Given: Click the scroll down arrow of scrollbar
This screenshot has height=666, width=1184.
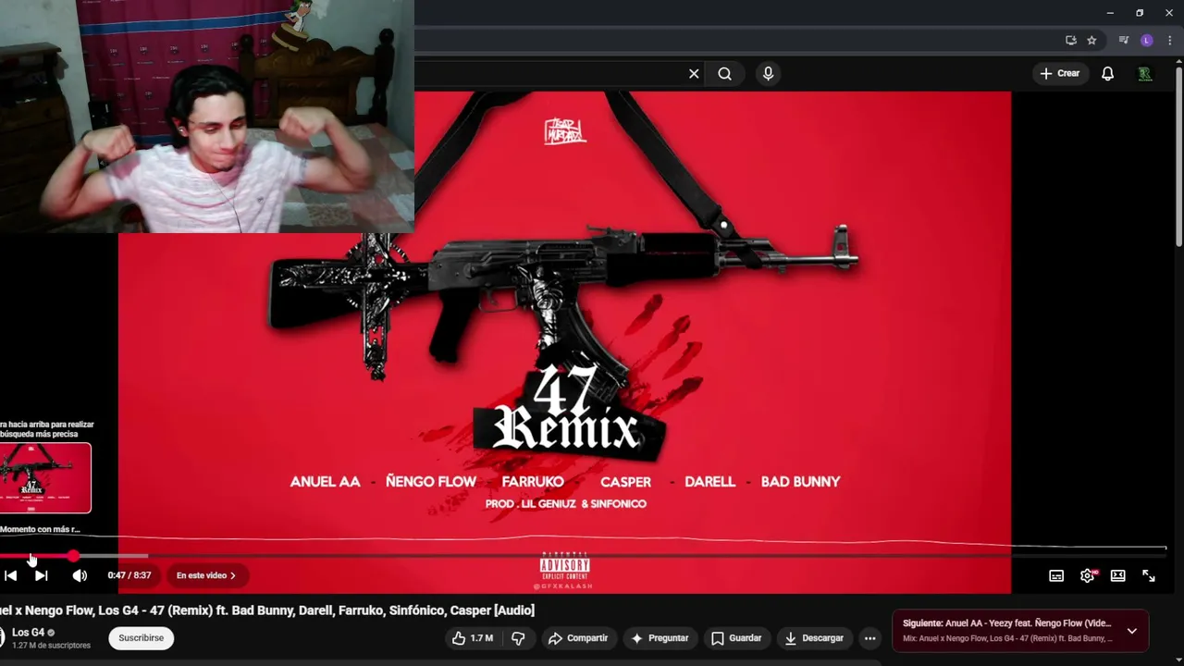Looking at the screenshot, I should [x=1178, y=660].
